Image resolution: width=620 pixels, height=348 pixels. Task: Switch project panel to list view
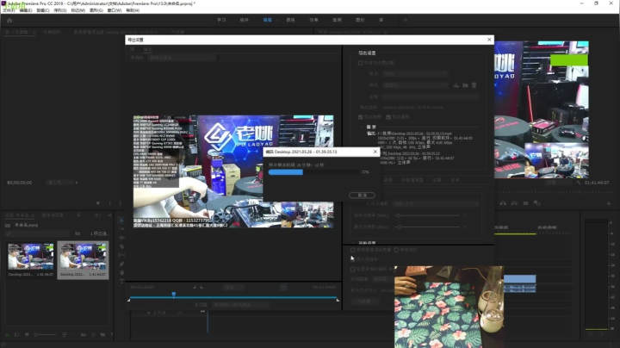pyautogui.click(x=17, y=334)
